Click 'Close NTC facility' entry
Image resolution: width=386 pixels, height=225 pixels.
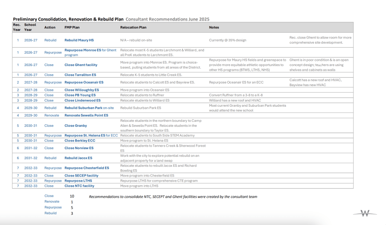79,186
